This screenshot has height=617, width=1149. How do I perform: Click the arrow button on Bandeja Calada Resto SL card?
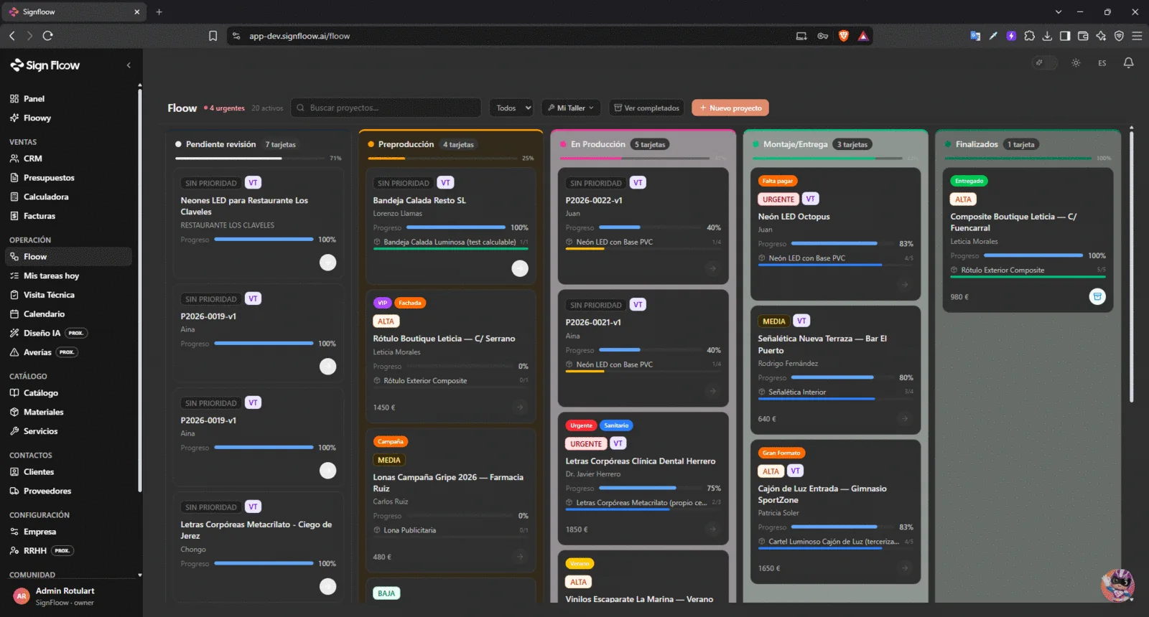pyautogui.click(x=520, y=268)
